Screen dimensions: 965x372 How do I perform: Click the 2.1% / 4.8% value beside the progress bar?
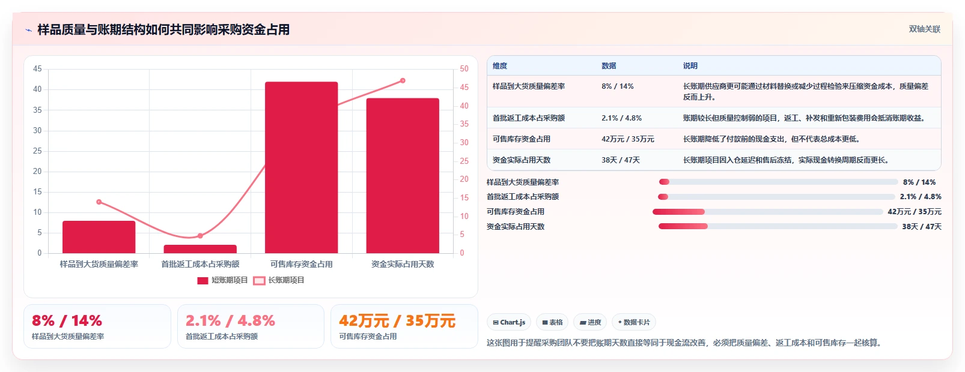pyautogui.click(x=921, y=197)
